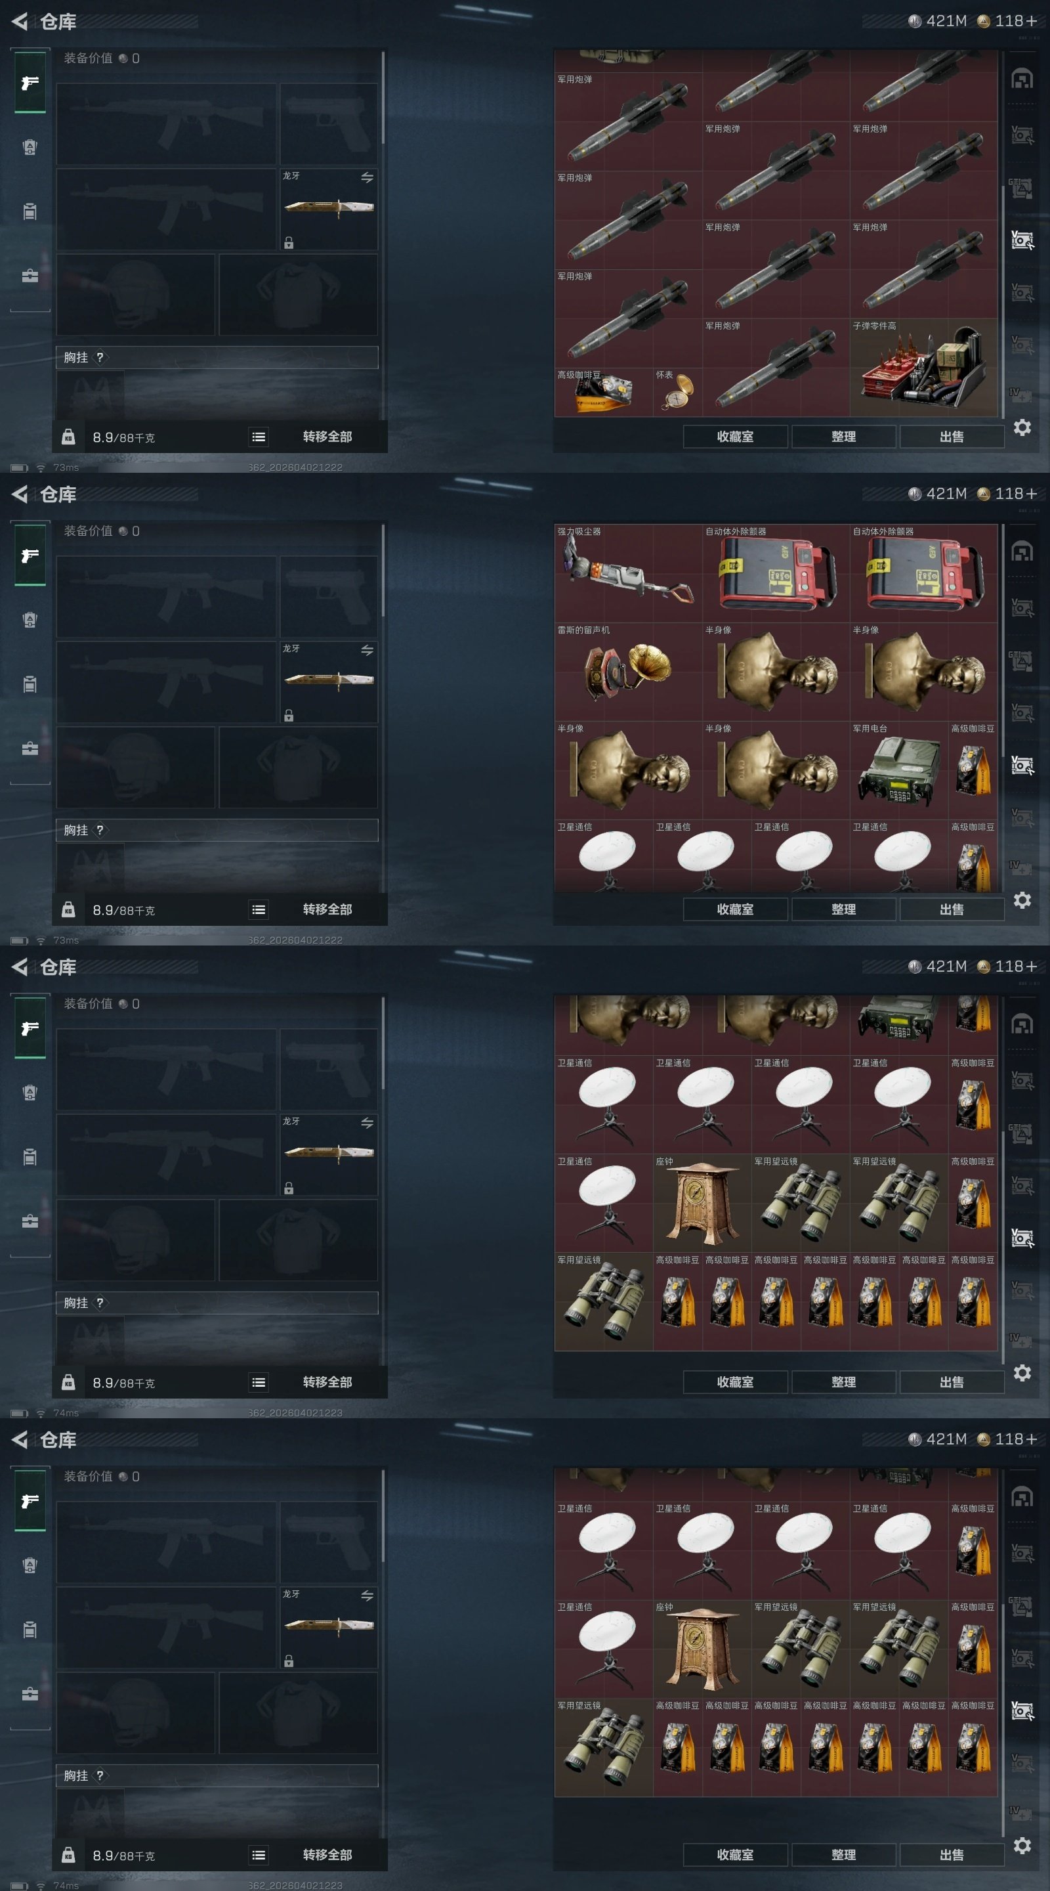Click the 龙牙 swap arrows in the 军用炮弹 view
Image resolution: width=1050 pixels, height=1891 pixels.
(367, 177)
